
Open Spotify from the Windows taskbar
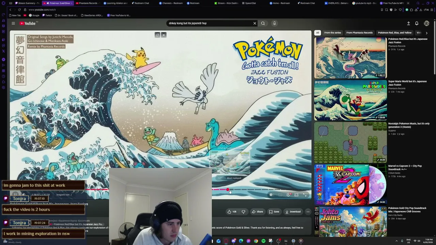(x=263, y=241)
